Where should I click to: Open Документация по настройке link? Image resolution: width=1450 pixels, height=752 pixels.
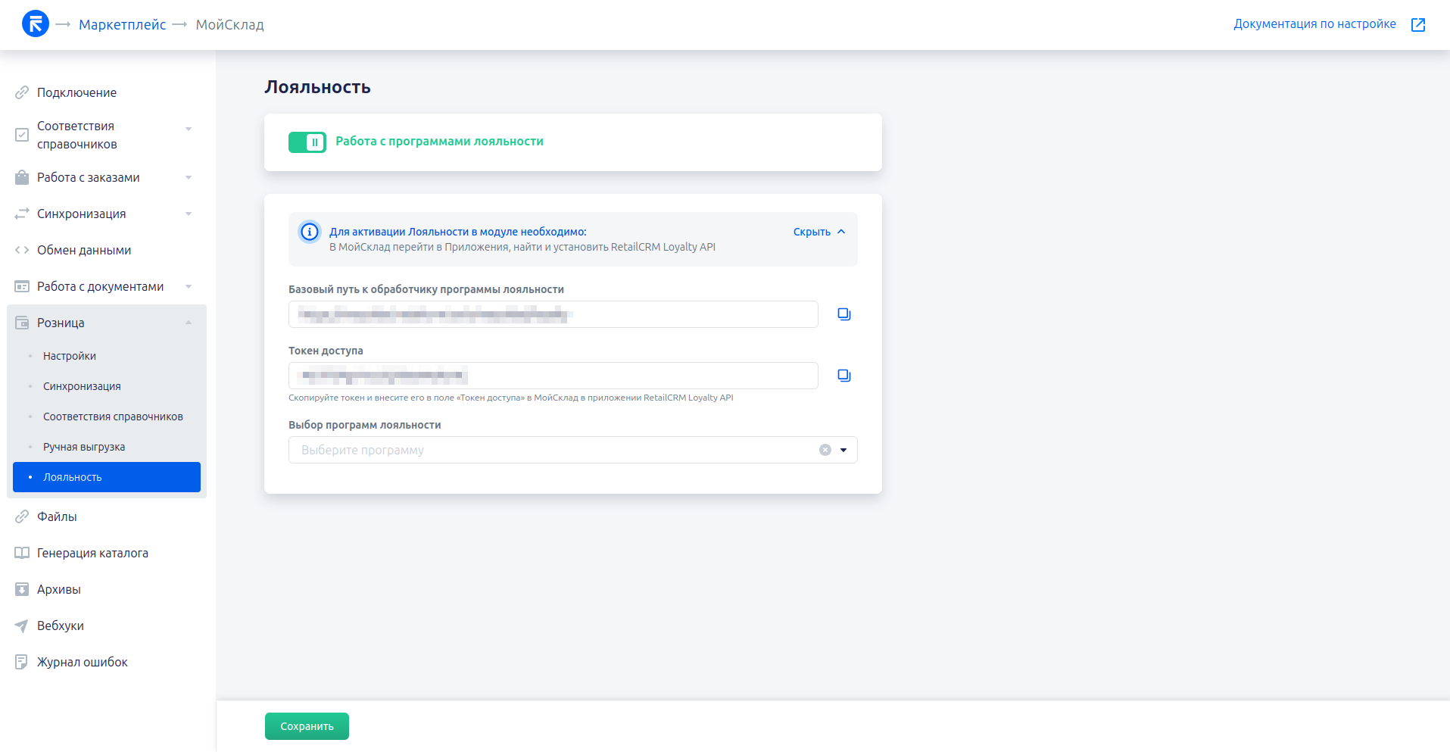click(1314, 24)
